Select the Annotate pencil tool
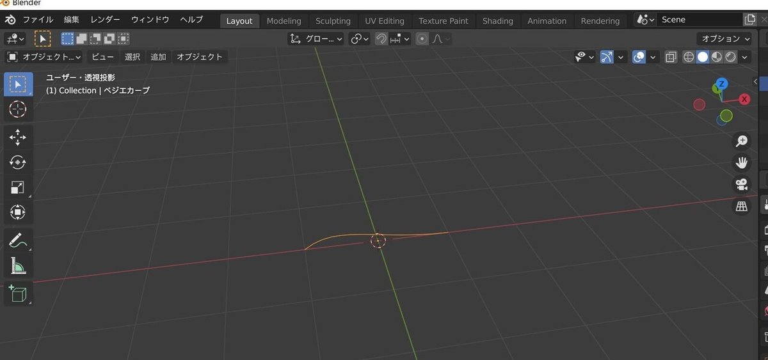Image resolution: width=768 pixels, height=360 pixels. (18, 240)
